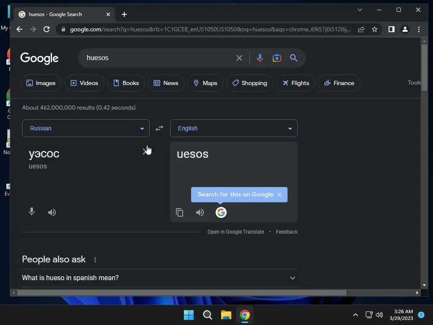Send Feedback on the translation
The image size is (433, 325).
(287, 232)
